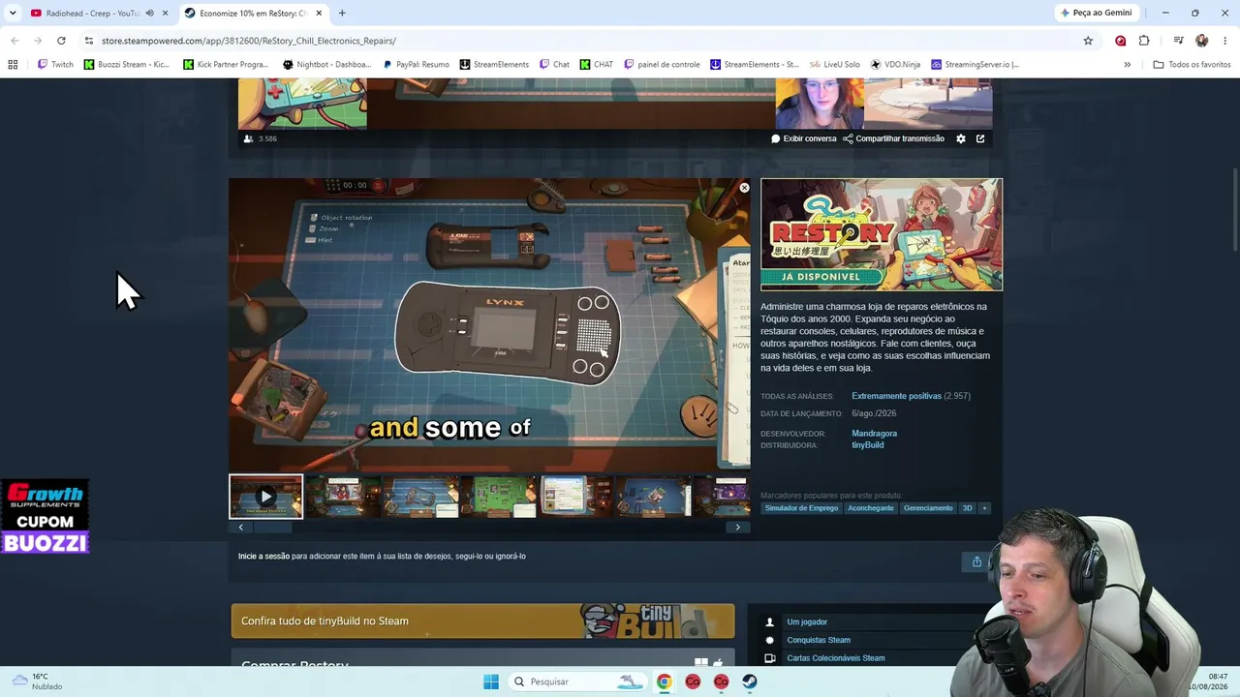The height and width of the screenshot is (697, 1240).
Task: Open Um jogador category link
Action: 807,622
